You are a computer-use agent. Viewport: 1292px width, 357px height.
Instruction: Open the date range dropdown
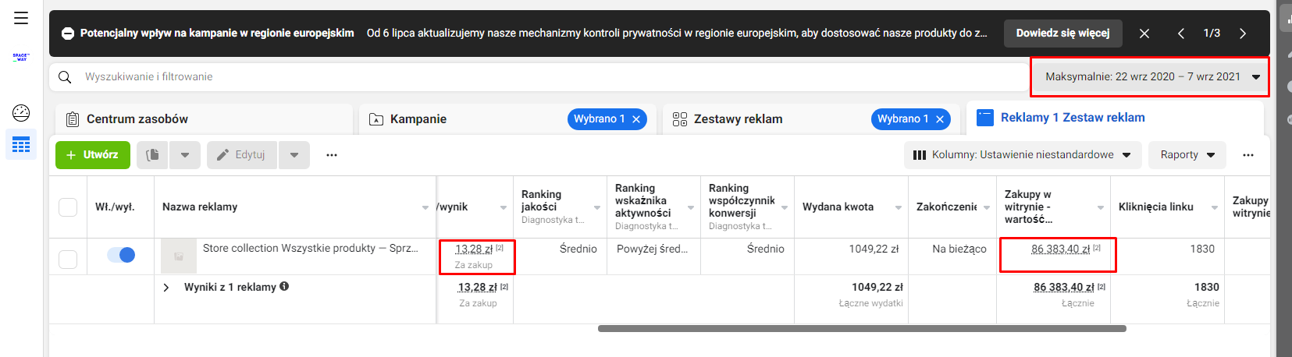click(x=1149, y=76)
